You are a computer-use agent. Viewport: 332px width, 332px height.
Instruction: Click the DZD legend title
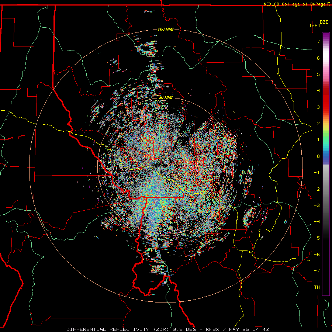tap(324, 22)
